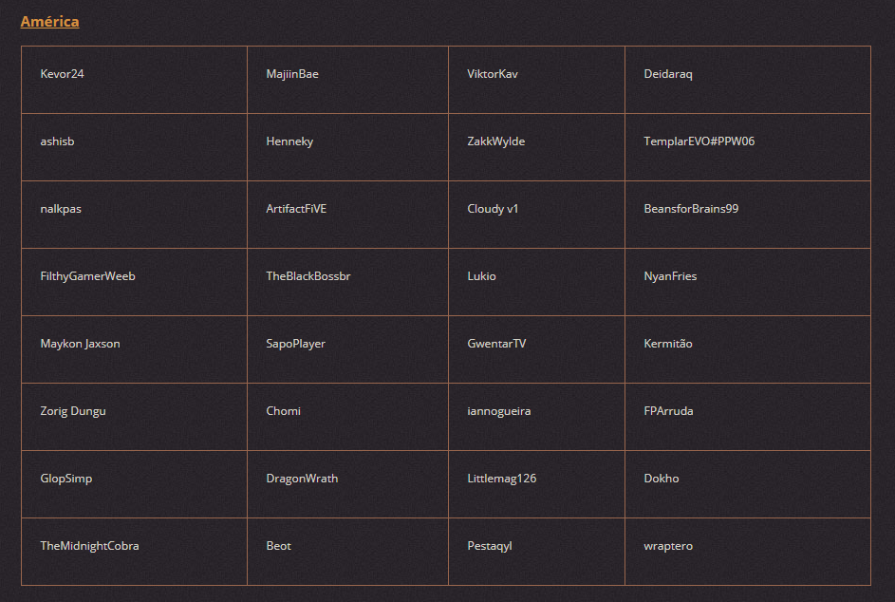Select the GwentarTV cell
The height and width of the screenshot is (602, 895).
tap(536, 349)
